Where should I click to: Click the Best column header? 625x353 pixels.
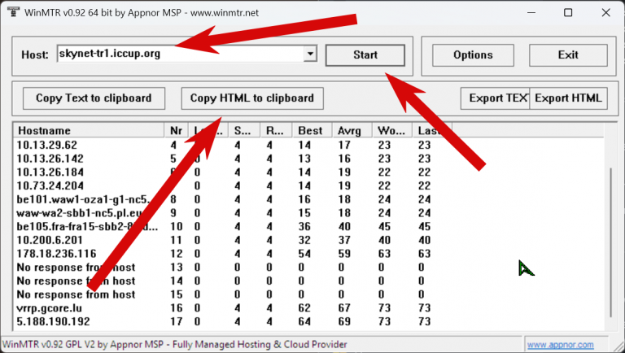[x=312, y=131]
